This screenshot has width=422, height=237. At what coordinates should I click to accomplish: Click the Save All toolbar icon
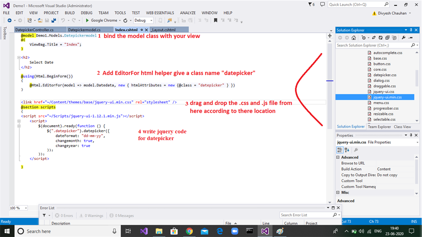click(54, 21)
